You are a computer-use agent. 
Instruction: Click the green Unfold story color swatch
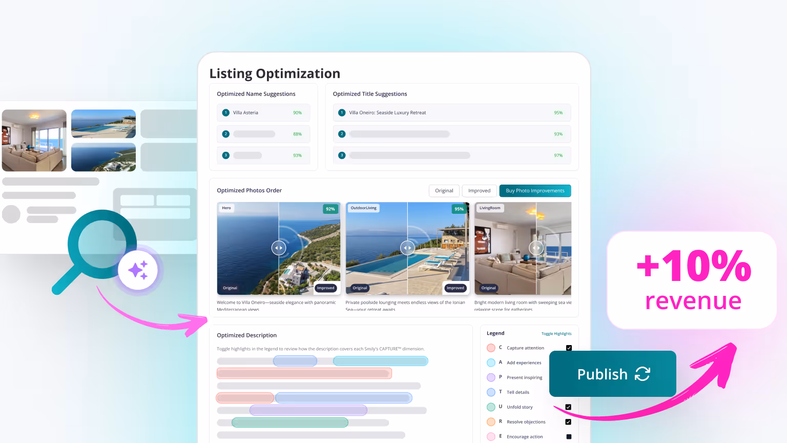pyautogui.click(x=491, y=407)
